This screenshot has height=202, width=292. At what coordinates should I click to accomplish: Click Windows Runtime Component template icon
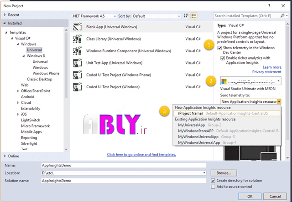pos(77,51)
